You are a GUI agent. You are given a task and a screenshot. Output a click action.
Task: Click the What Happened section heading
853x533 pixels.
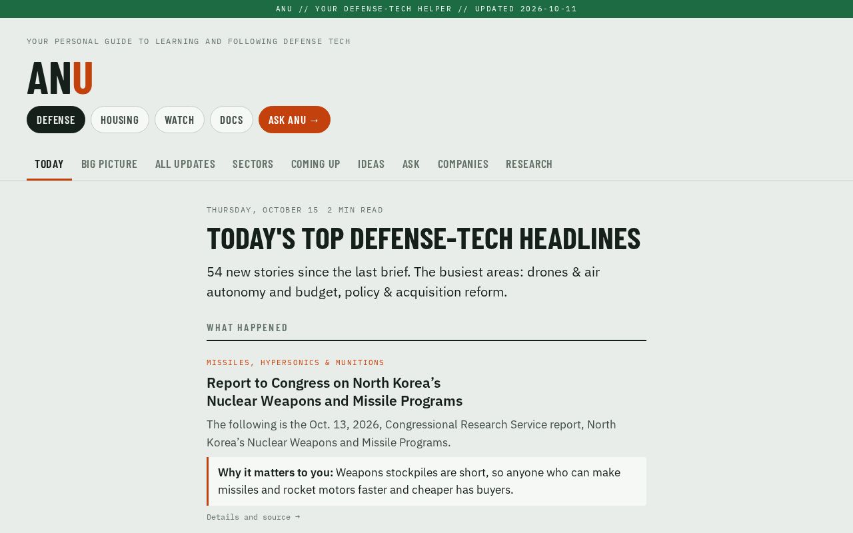[x=247, y=327]
